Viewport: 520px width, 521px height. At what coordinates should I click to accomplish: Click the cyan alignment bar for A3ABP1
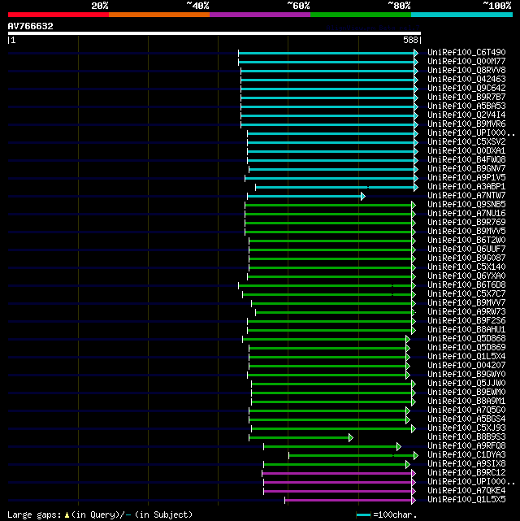point(335,188)
